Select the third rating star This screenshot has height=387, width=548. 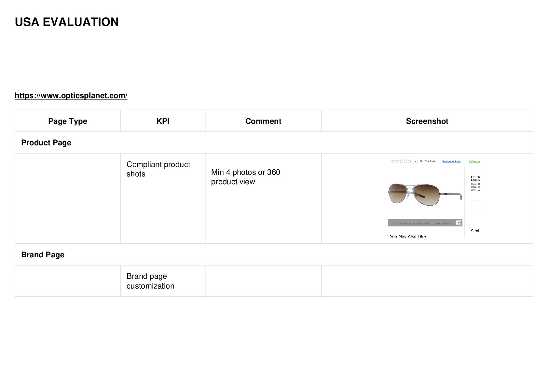(x=401, y=161)
